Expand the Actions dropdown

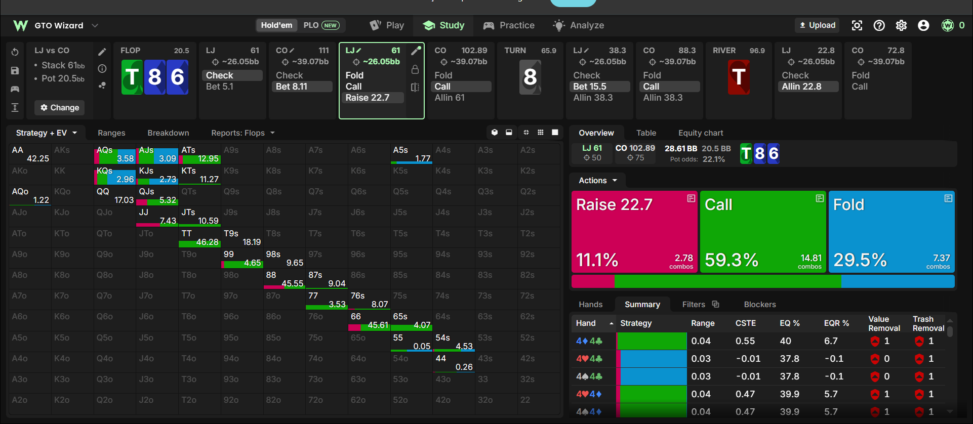598,181
